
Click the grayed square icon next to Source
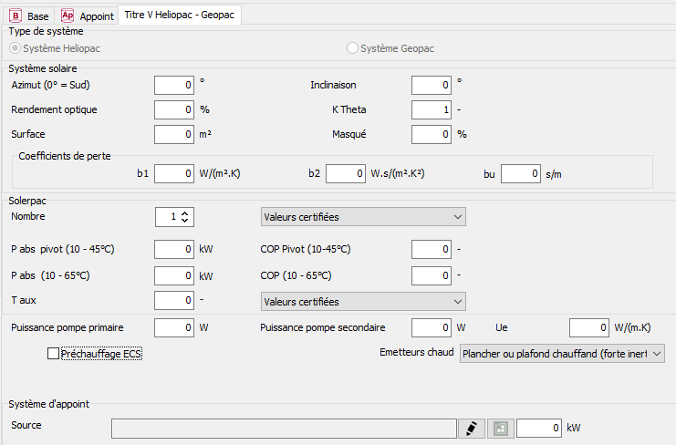(500, 428)
